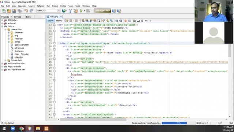
Task: Click the Find Next Occurrence icon
Action: click(x=91, y=21)
